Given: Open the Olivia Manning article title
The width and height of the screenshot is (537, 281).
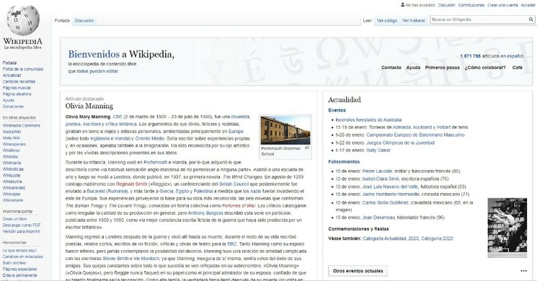Looking at the screenshot, I should pos(89,106).
